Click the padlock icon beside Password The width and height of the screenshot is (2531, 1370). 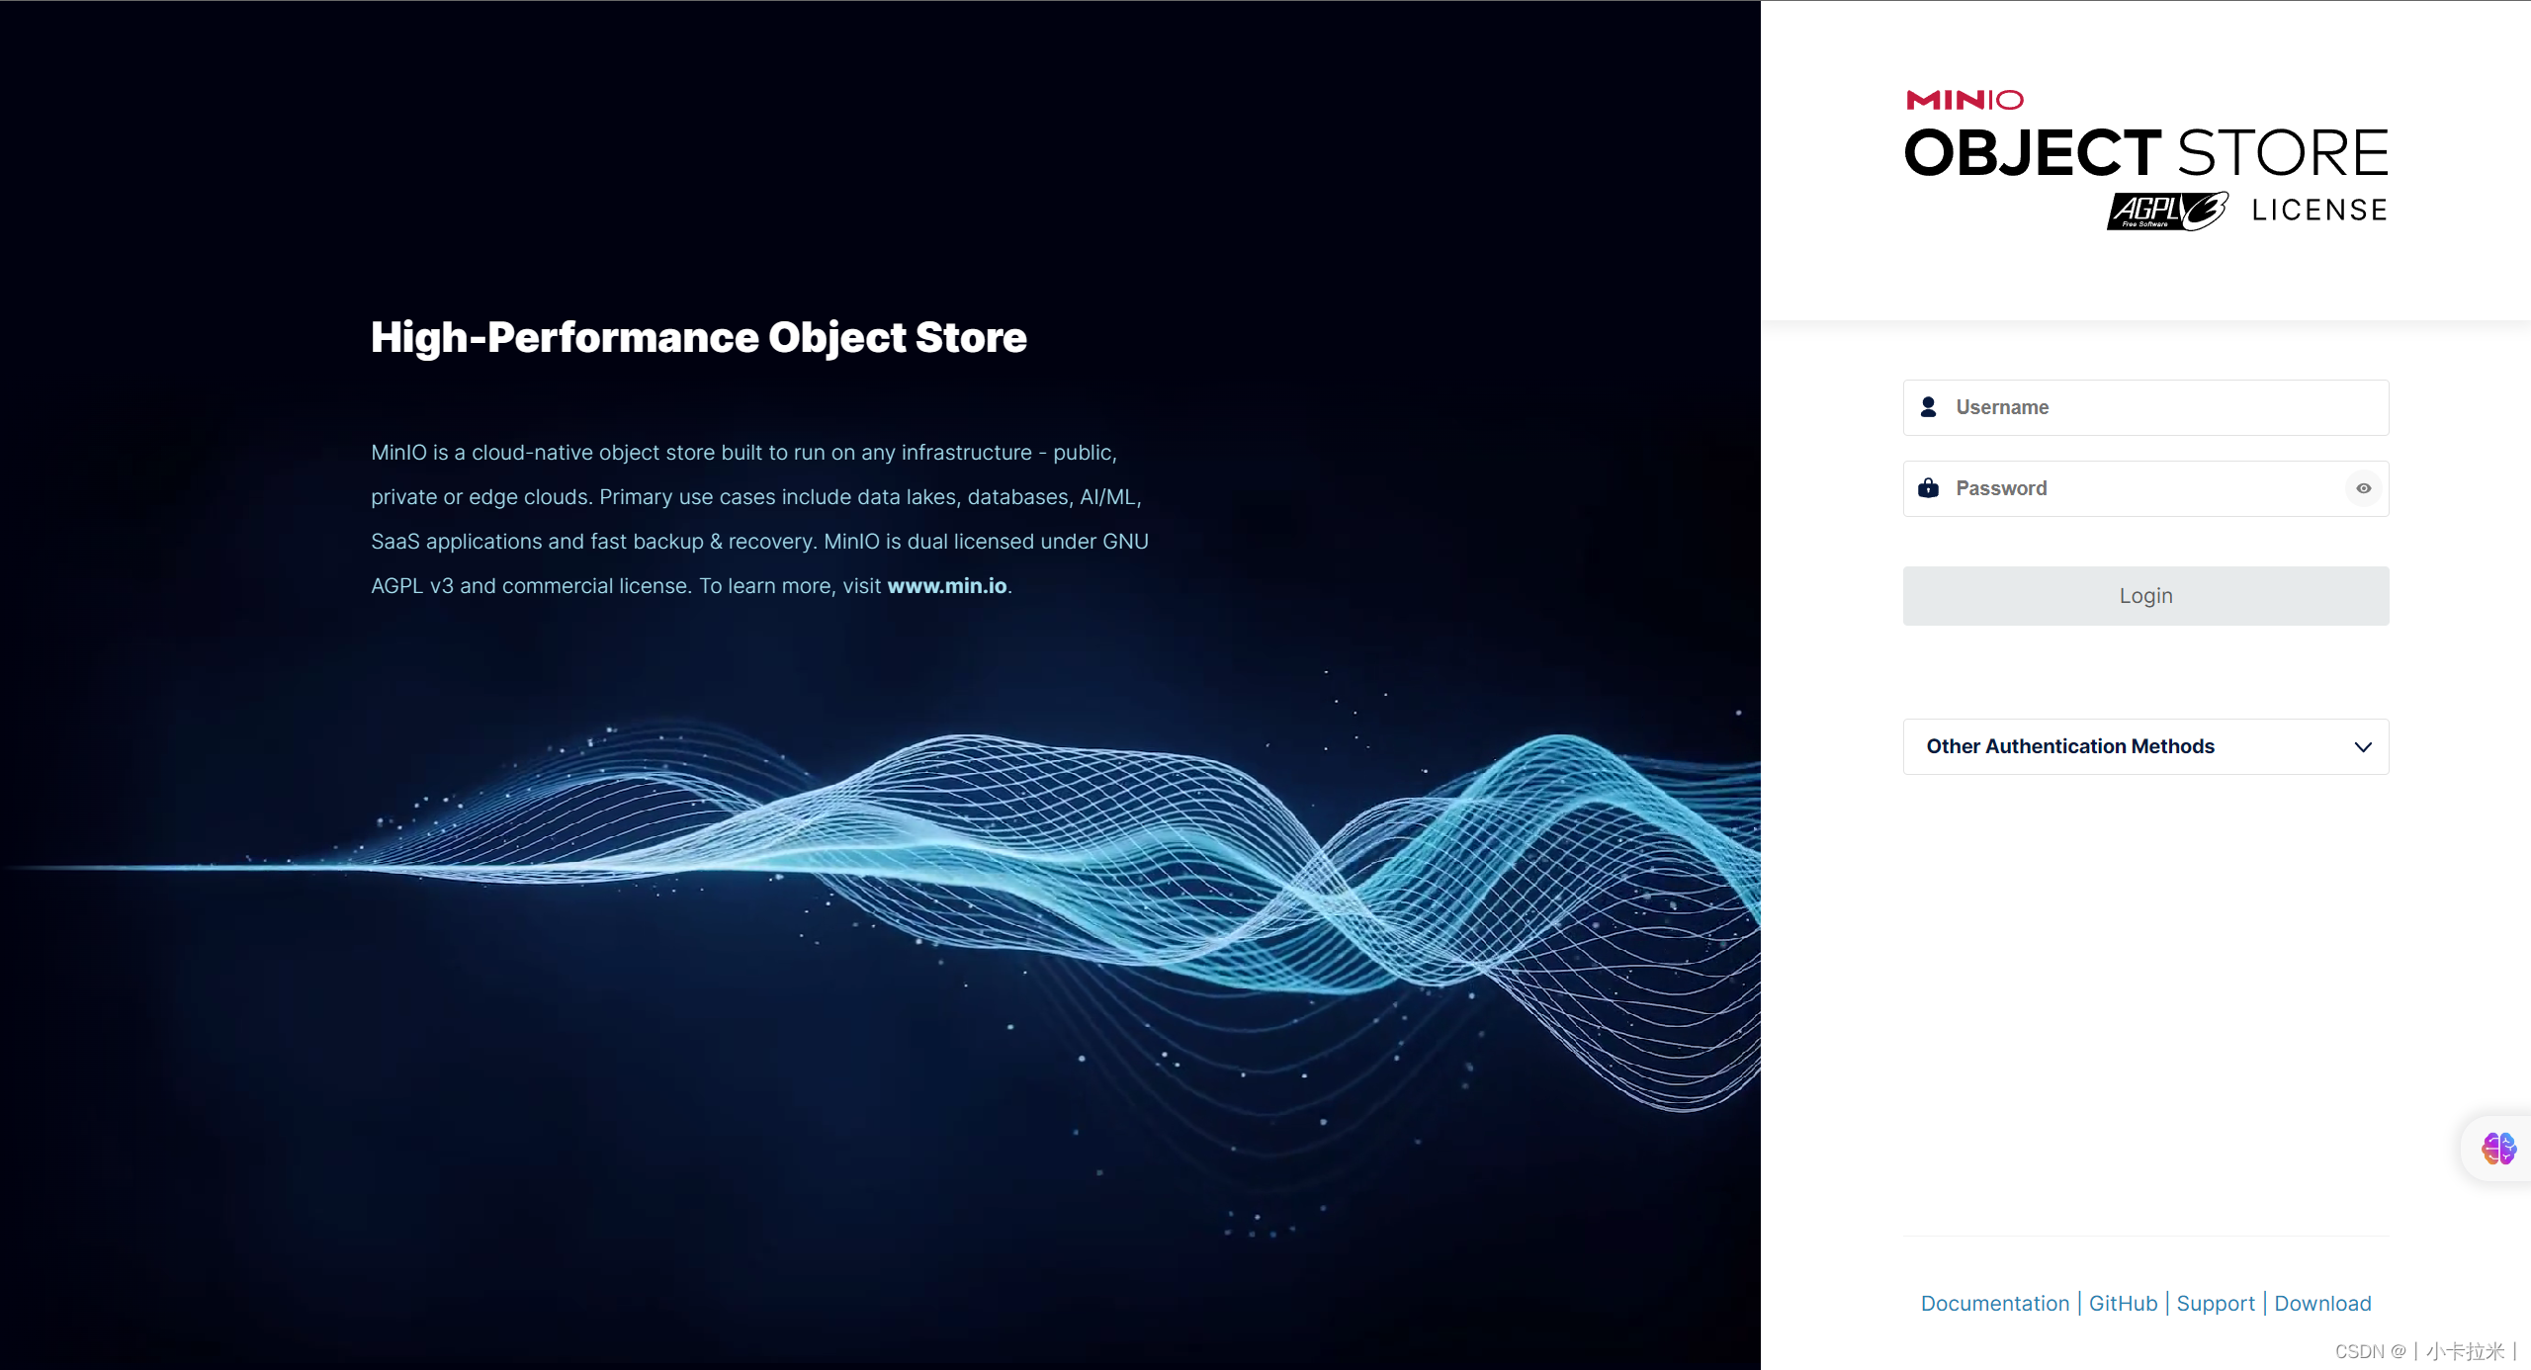(x=1928, y=488)
